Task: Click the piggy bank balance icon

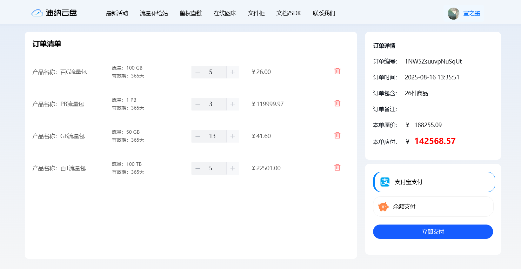Action: click(x=383, y=207)
